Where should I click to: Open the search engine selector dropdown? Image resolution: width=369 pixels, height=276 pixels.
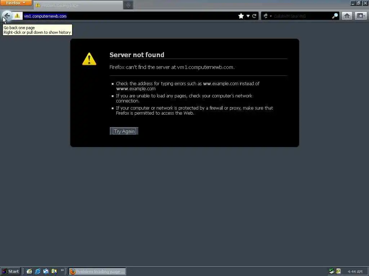click(267, 16)
